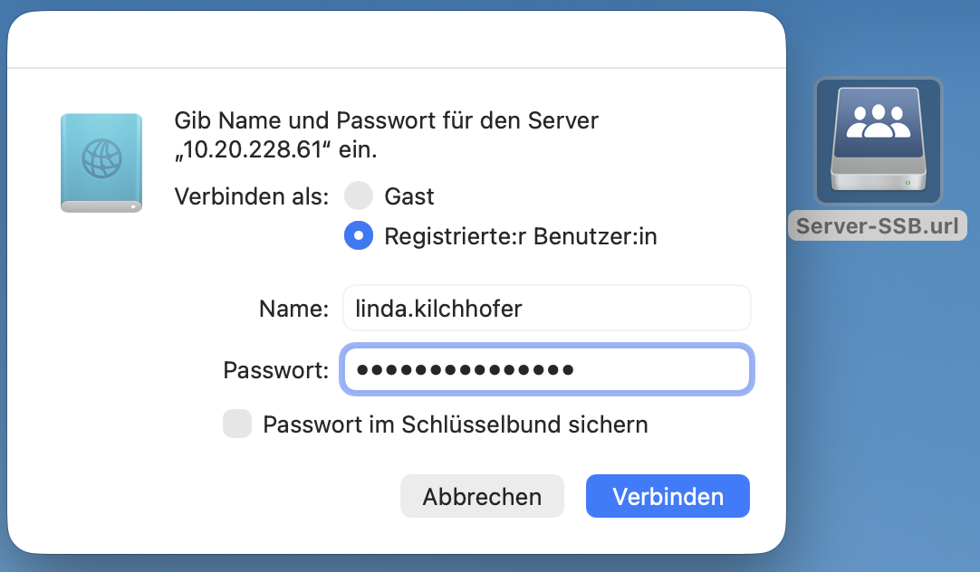Viewport: 980px width, 572px height.
Task: Click the "Gast" option label text
Action: tap(409, 195)
